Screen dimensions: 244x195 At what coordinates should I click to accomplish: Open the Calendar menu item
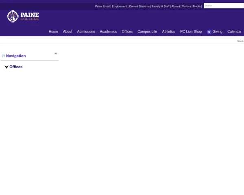234,32
